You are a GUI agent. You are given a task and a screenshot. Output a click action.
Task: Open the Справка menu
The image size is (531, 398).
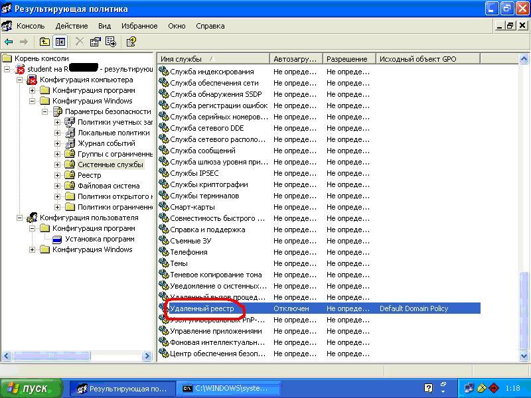click(x=210, y=26)
